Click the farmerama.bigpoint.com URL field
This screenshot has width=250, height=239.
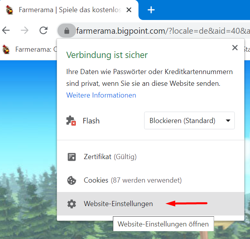[163, 31]
